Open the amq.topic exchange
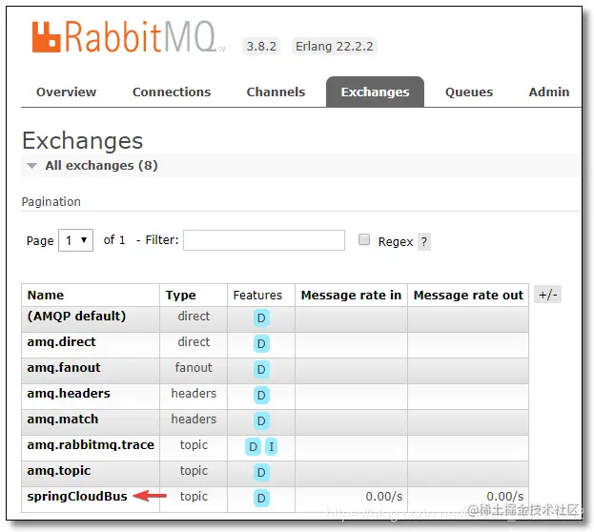The image size is (594, 532). coord(59,471)
